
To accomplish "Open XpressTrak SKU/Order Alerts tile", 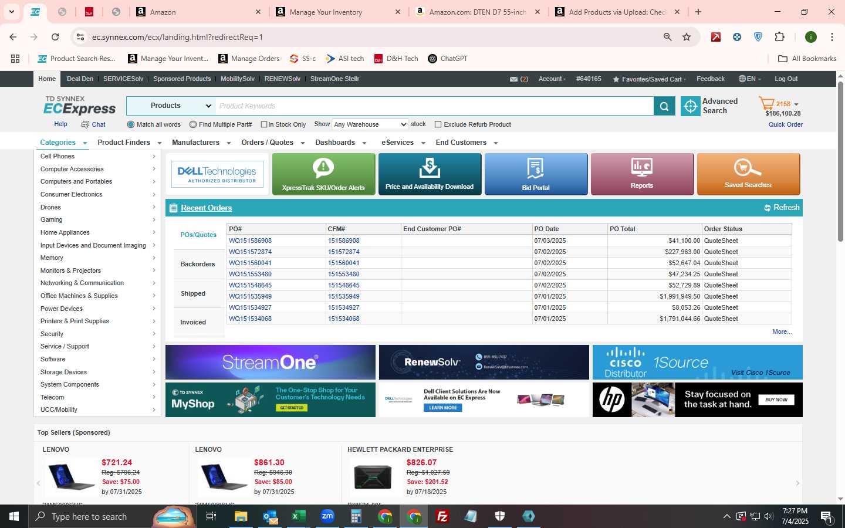I will (x=323, y=174).
